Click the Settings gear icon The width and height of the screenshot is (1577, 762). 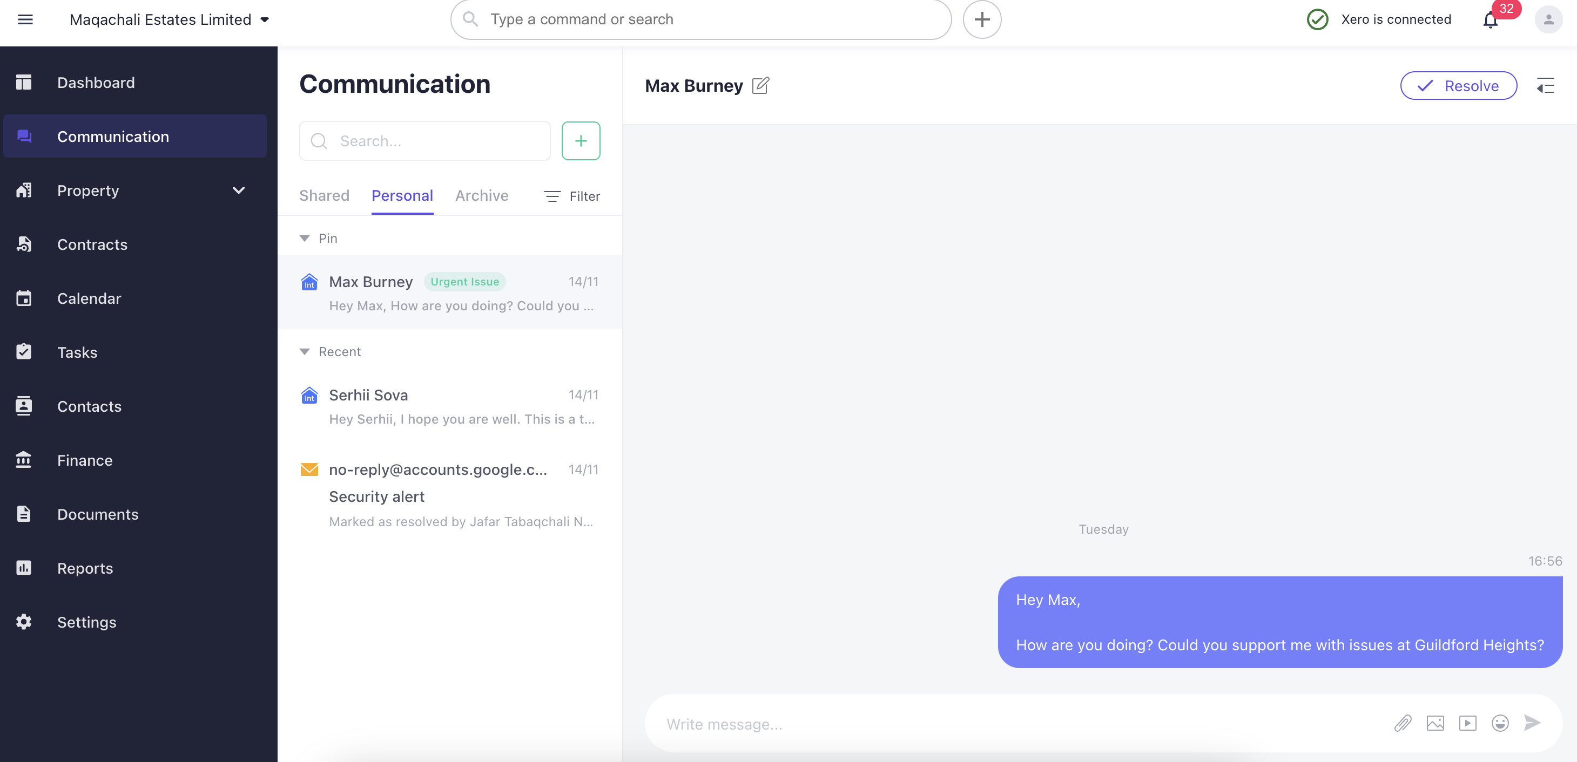[24, 621]
